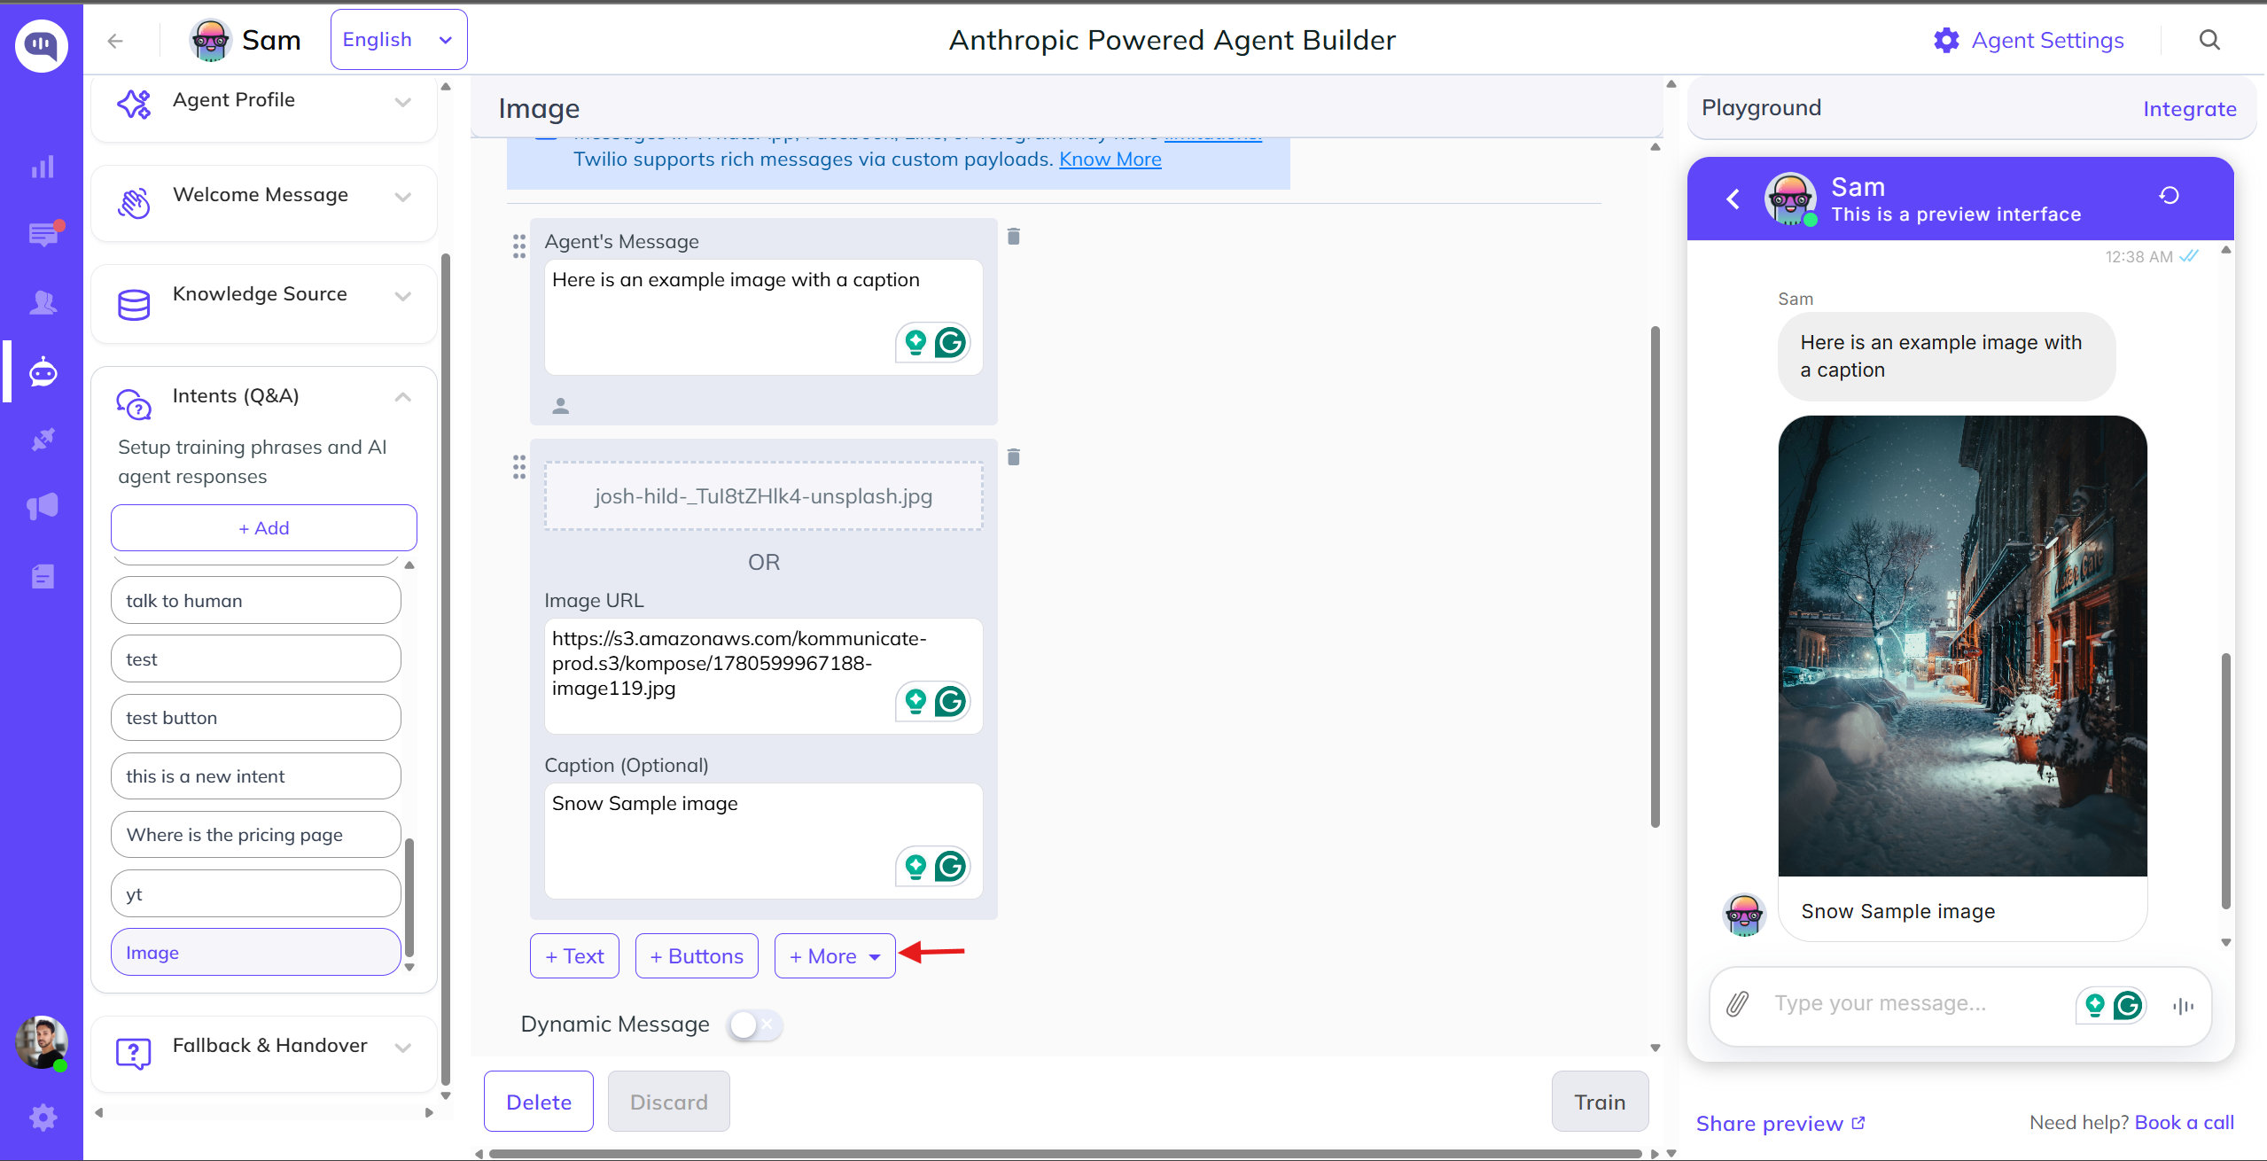The width and height of the screenshot is (2267, 1161).
Task: Click the + Text button
Action: [x=574, y=956]
